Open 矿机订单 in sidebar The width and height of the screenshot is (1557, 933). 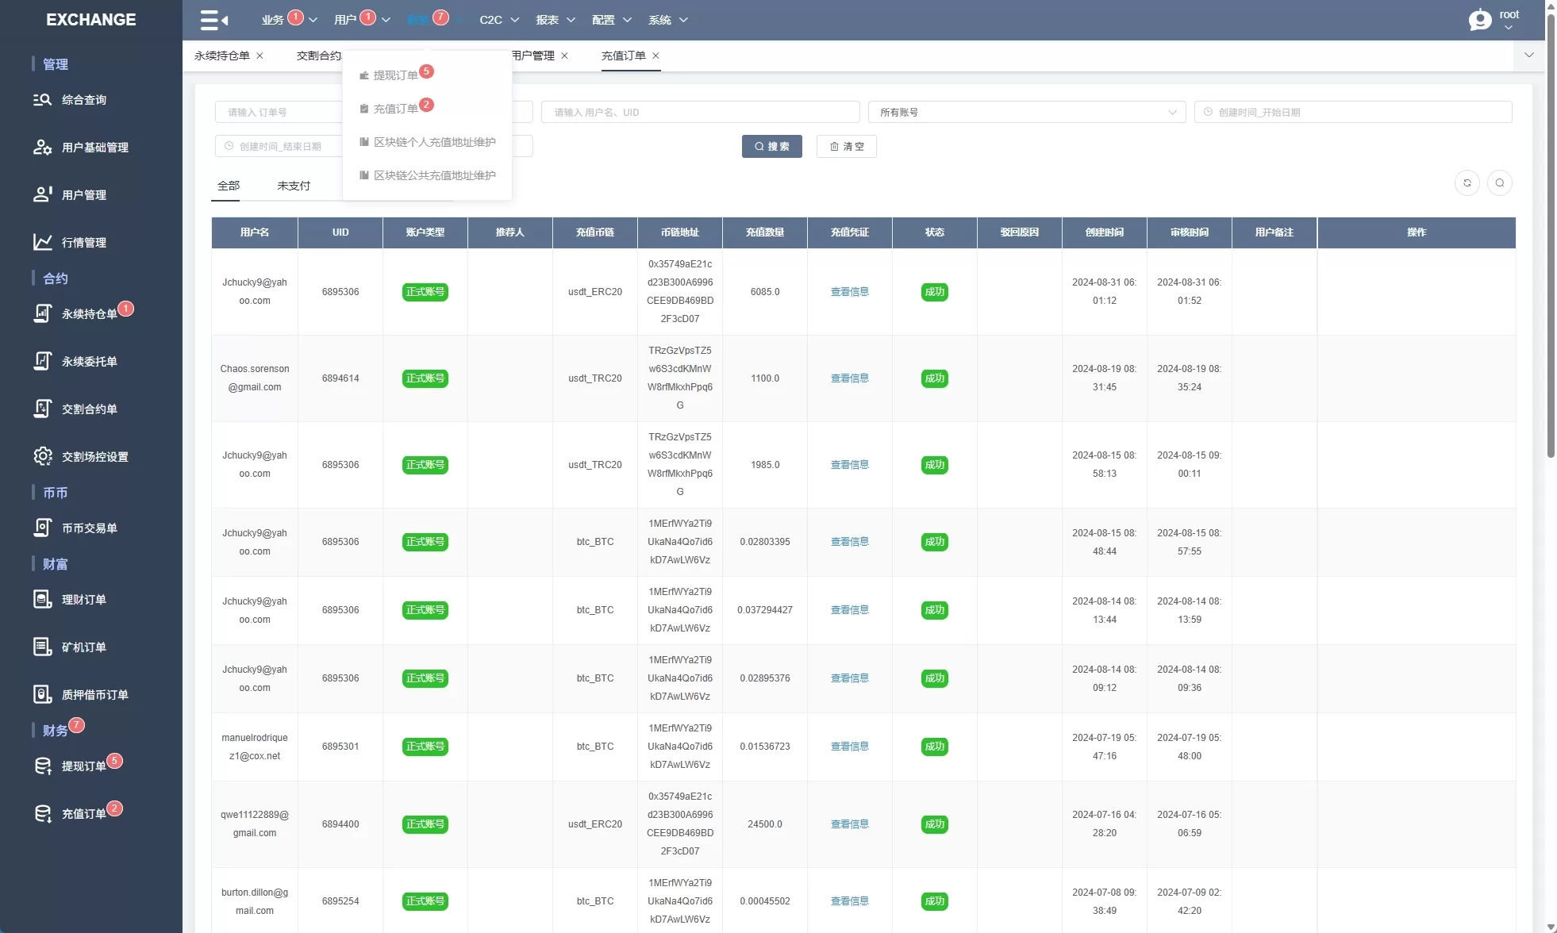(83, 647)
